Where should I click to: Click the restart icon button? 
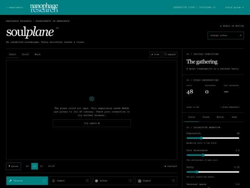pos(170,166)
